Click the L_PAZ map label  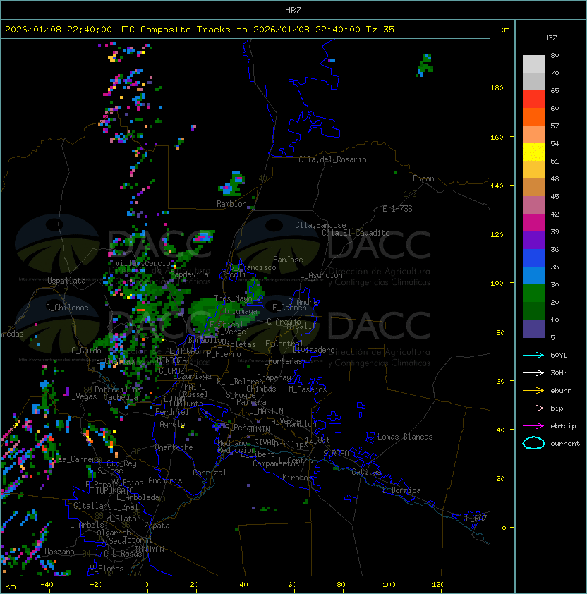[476, 519]
